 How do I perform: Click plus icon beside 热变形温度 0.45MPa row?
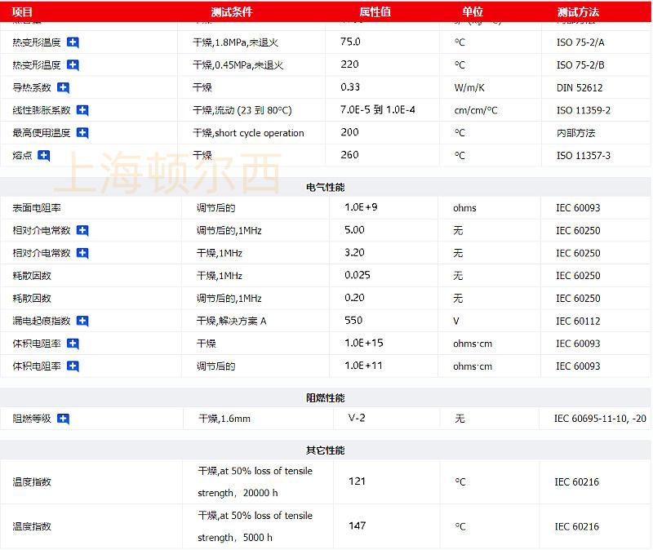(73, 65)
